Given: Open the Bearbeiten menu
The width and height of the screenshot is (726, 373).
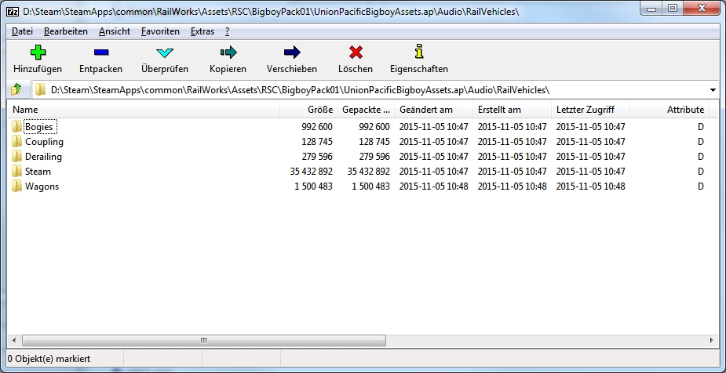Looking at the screenshot, I should (66, 31).
